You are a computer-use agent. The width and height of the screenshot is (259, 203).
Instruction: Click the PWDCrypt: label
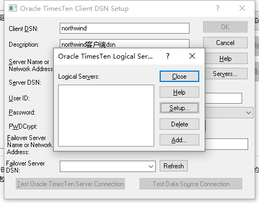(x=23, y=126)
